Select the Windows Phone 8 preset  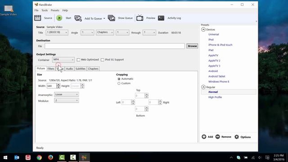(219, 81)
